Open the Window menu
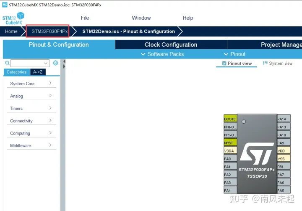302x211 pixels. [x=141, y=18]
